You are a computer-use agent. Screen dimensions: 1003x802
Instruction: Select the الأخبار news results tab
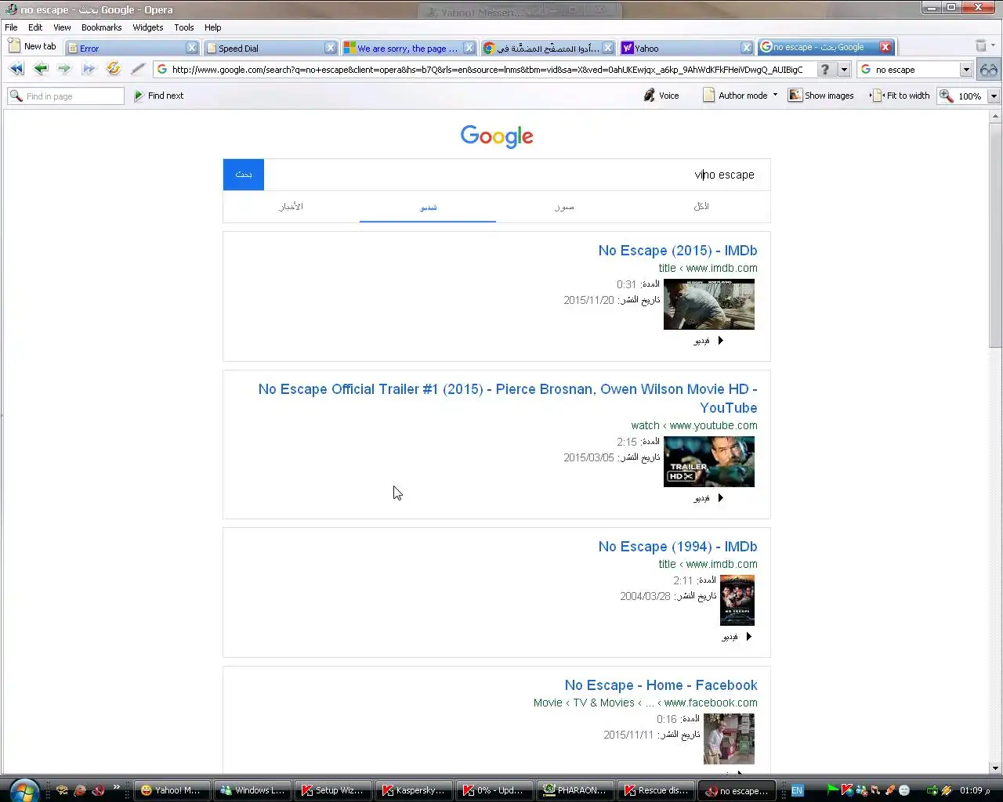click(x=291, y=207)
